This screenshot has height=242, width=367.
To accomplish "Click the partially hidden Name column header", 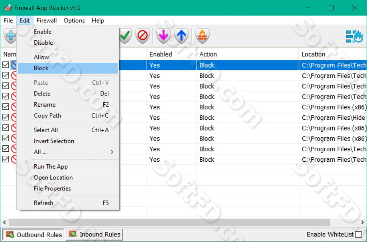I will [9, 54].
